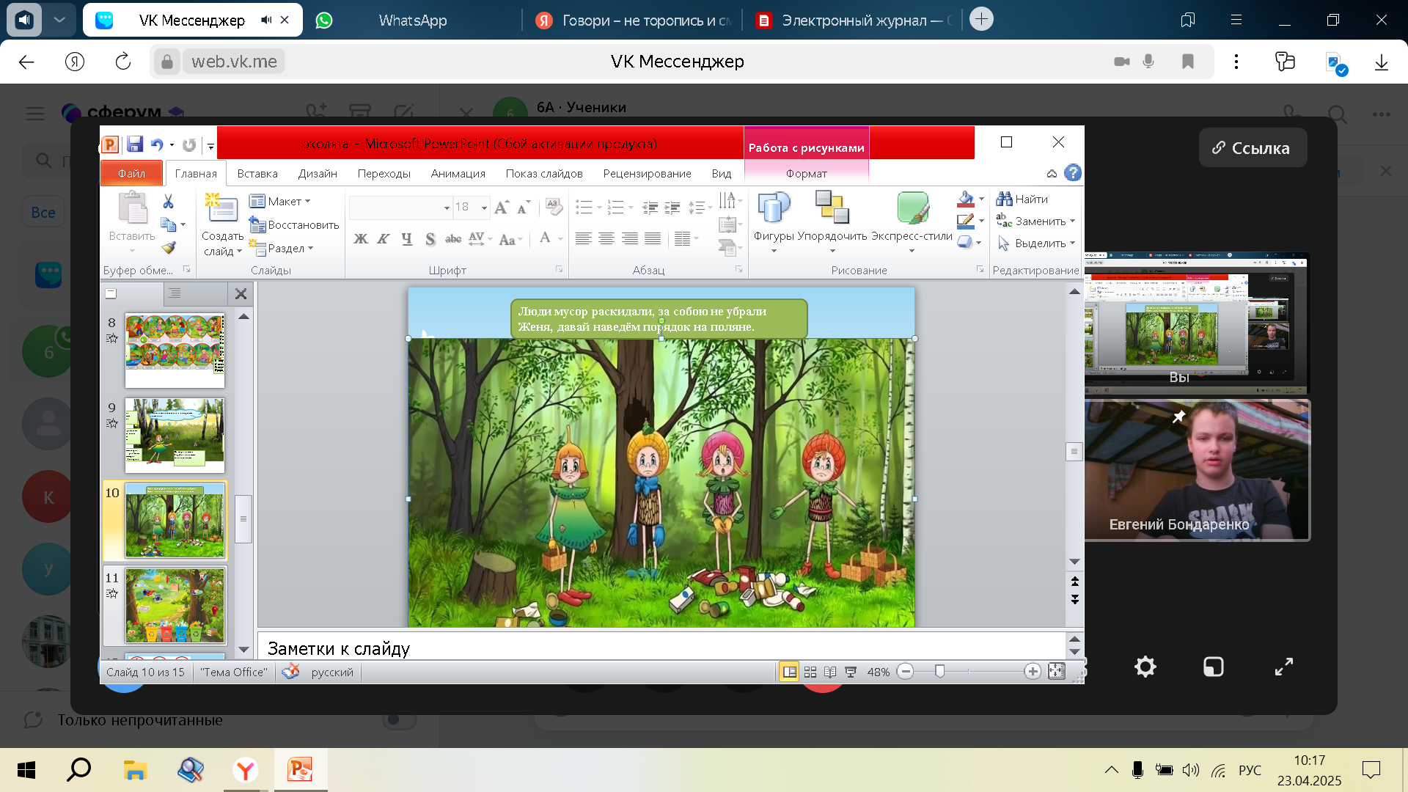Open the shape fill color dropdown
Screen dimensions: 1408x792
tap(981, 199)
